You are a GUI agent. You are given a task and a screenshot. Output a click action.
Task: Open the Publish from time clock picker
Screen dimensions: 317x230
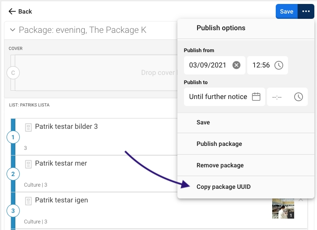(278, 65)
